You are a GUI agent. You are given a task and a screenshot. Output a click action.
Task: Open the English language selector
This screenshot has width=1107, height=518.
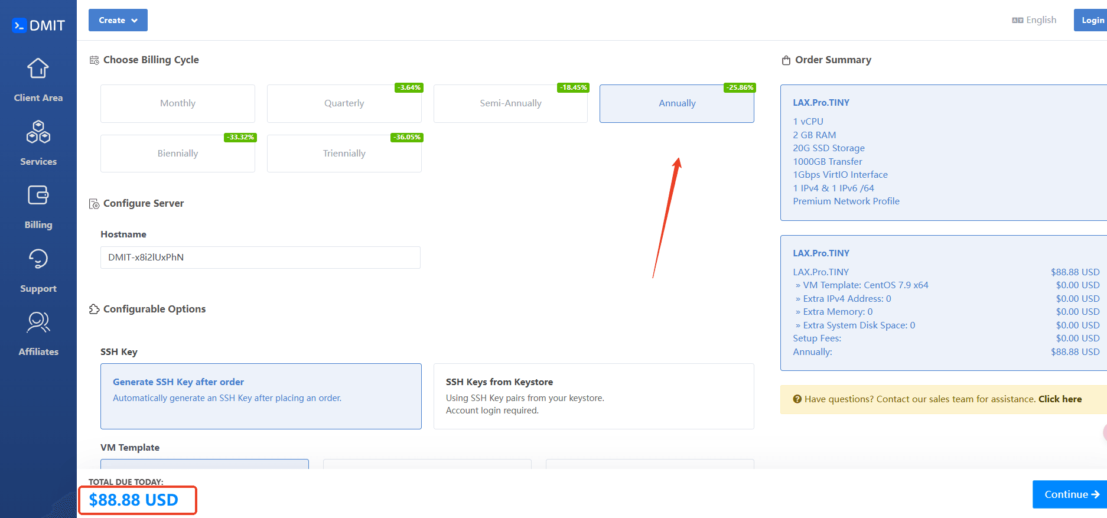click(1034, 20)
